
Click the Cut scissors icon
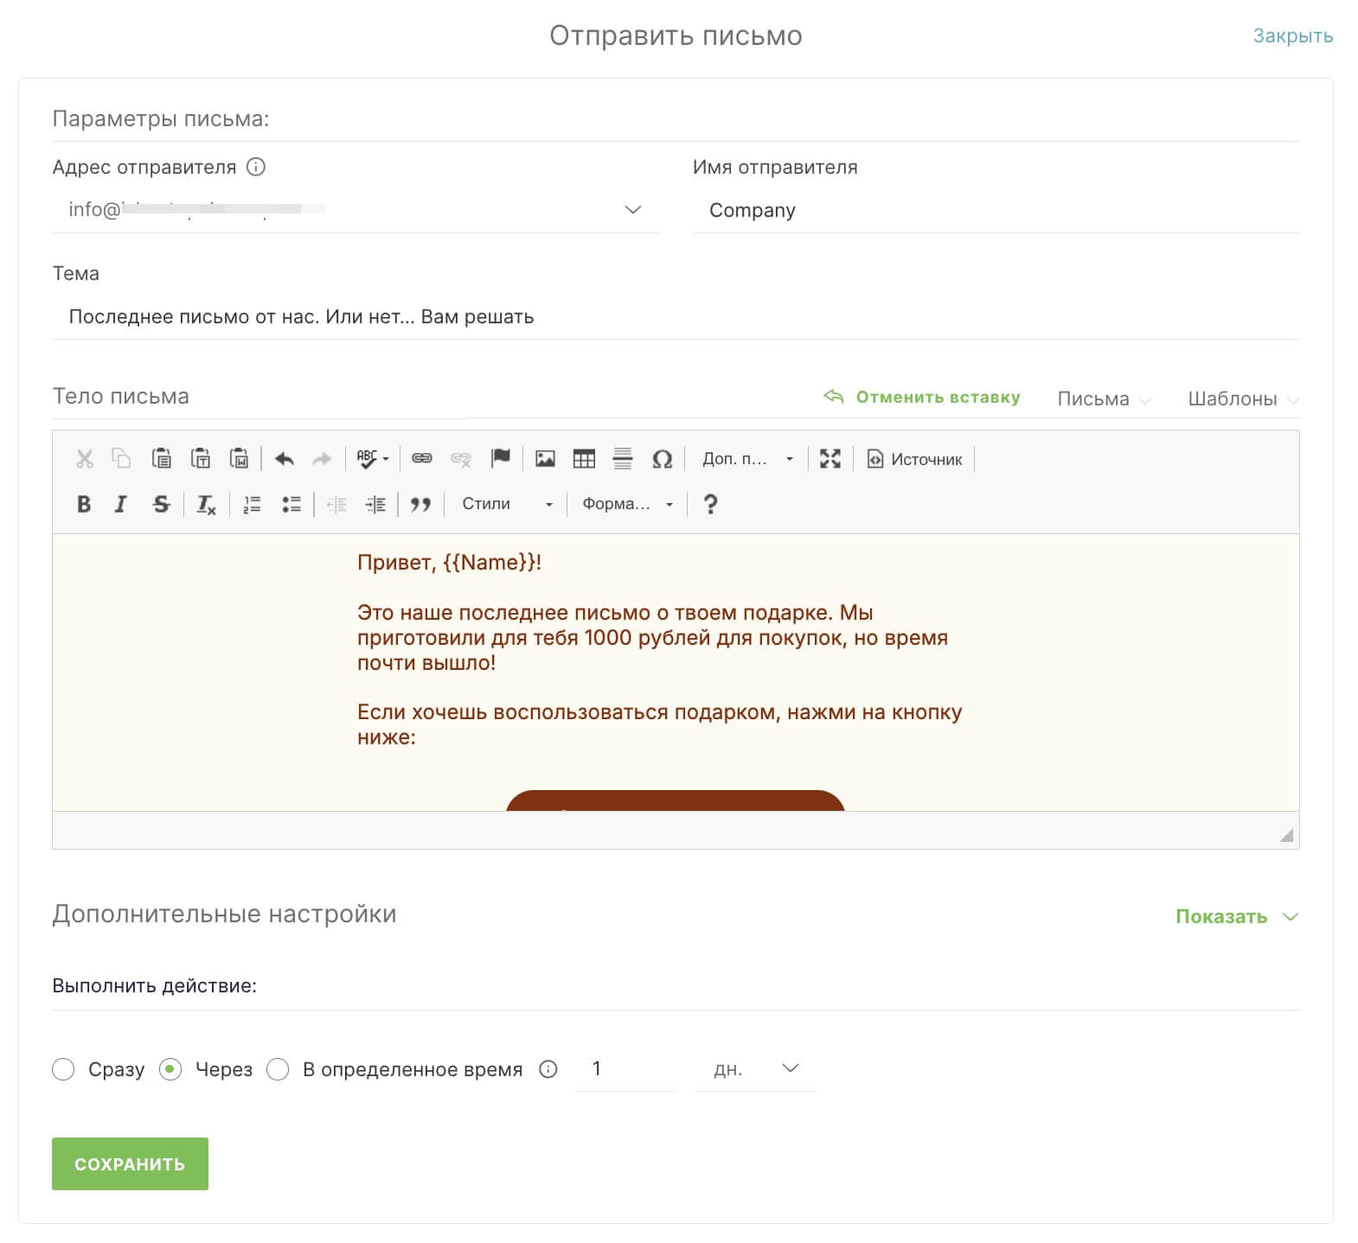[x=84, y=459]
